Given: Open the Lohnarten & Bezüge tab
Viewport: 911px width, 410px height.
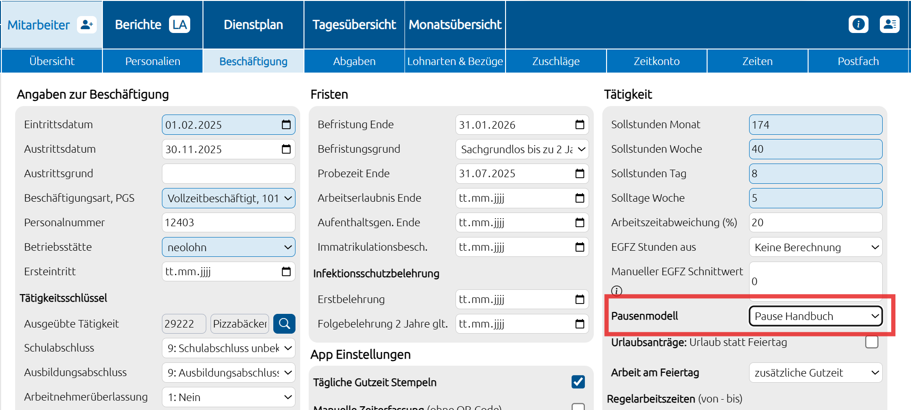Looking at the screenshot, I should (x=455, y=61).
